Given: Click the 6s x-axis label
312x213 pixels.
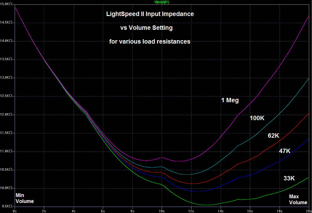Looking at the screenshot, I should pyautogui.click(x=103, y=211).
